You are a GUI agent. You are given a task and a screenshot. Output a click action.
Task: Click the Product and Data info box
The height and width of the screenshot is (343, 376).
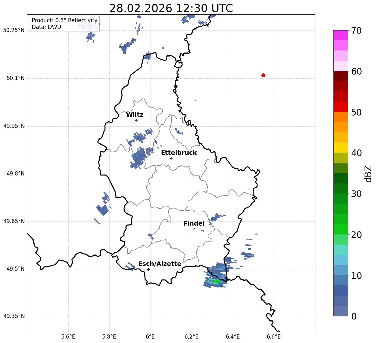pos(64,24)
